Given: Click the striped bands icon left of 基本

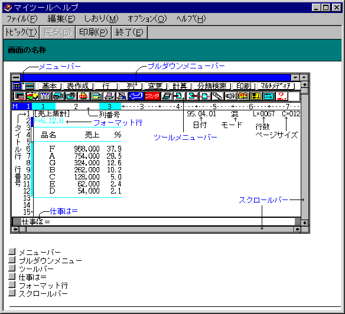Looking at the screenshot, I should click(30, 86).
